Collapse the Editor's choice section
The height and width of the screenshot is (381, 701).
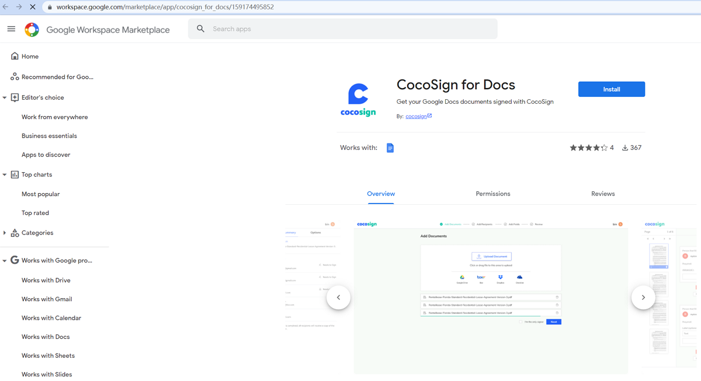[5, 97]
